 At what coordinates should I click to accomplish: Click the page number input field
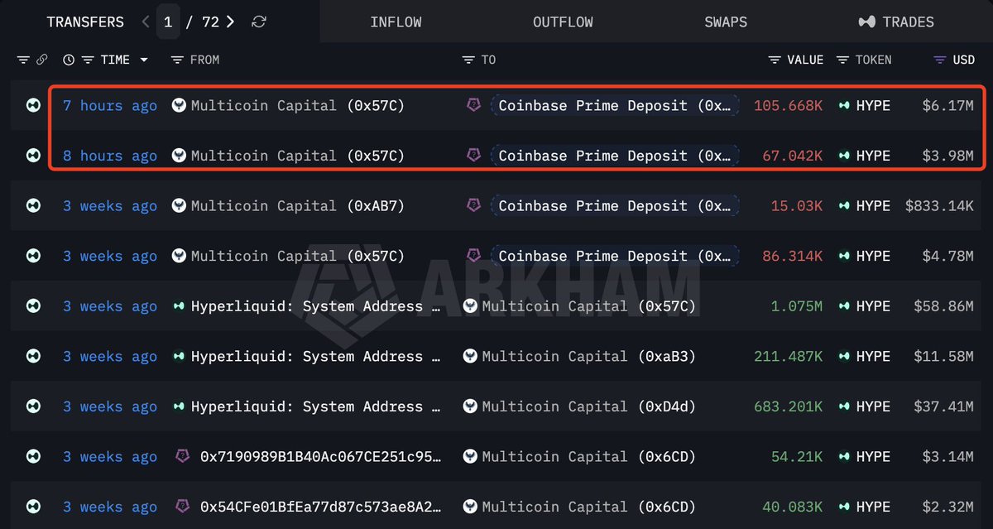click(x=168, y=22)
